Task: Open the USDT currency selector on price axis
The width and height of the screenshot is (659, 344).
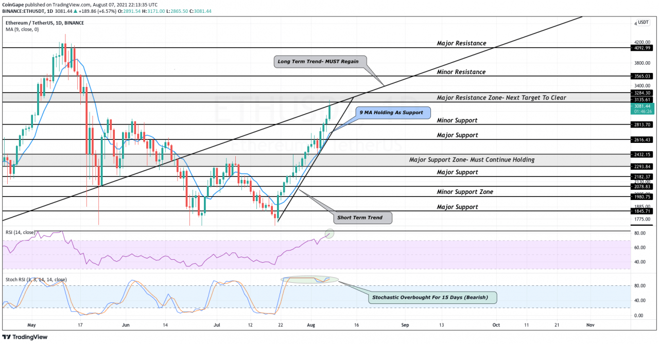Action: [643, 23]
